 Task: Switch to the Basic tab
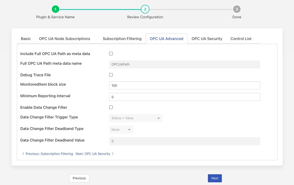[x=25, y=39]
